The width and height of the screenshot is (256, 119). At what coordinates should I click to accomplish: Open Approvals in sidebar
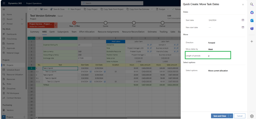[x=11, y=48]
